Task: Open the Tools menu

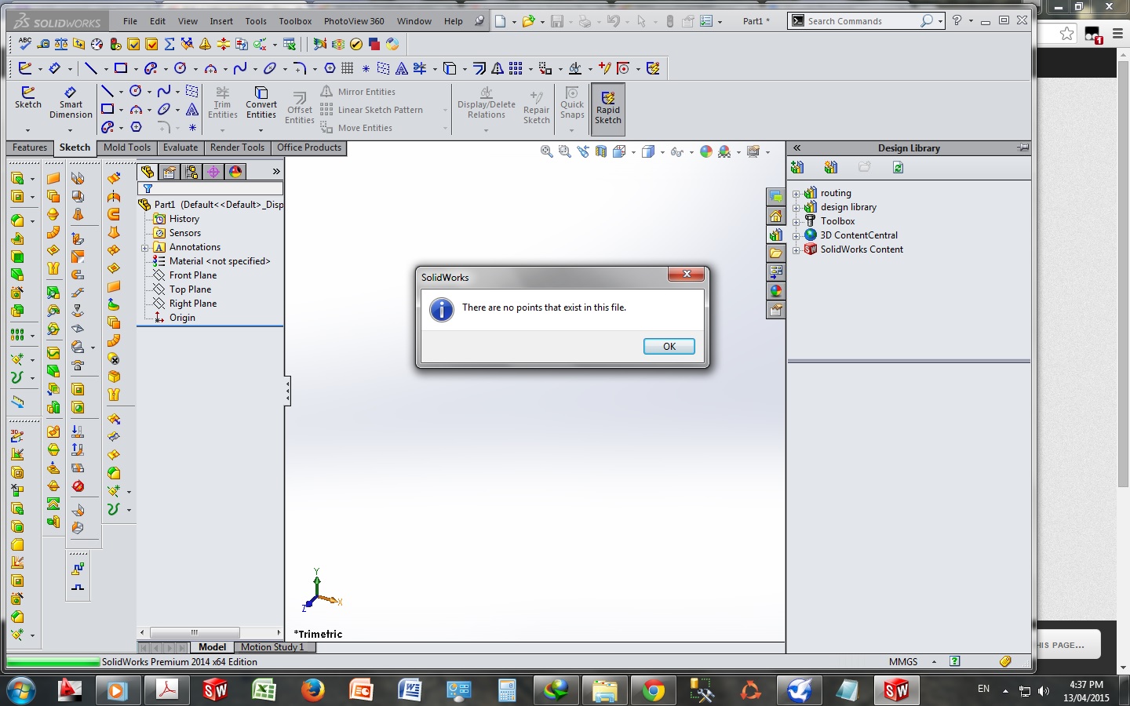Action: tap(256, 21)
